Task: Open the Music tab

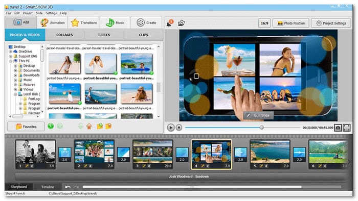Action: coord(115,22)
